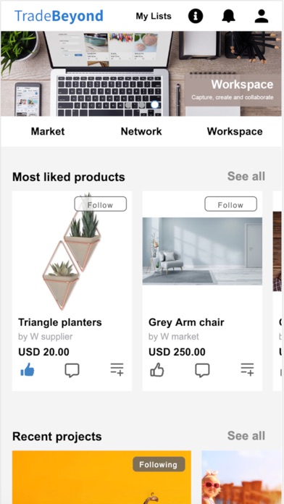Comment on Triangle planters
284x504 pixels.
(x=72, y=370)
